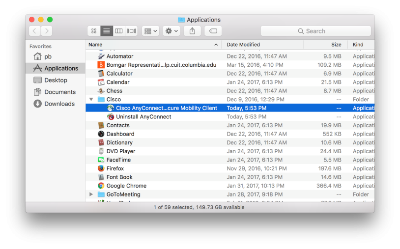Click status text 1 of 59 selected
Viewport: 400px width, 249px height.
[173, 207]
